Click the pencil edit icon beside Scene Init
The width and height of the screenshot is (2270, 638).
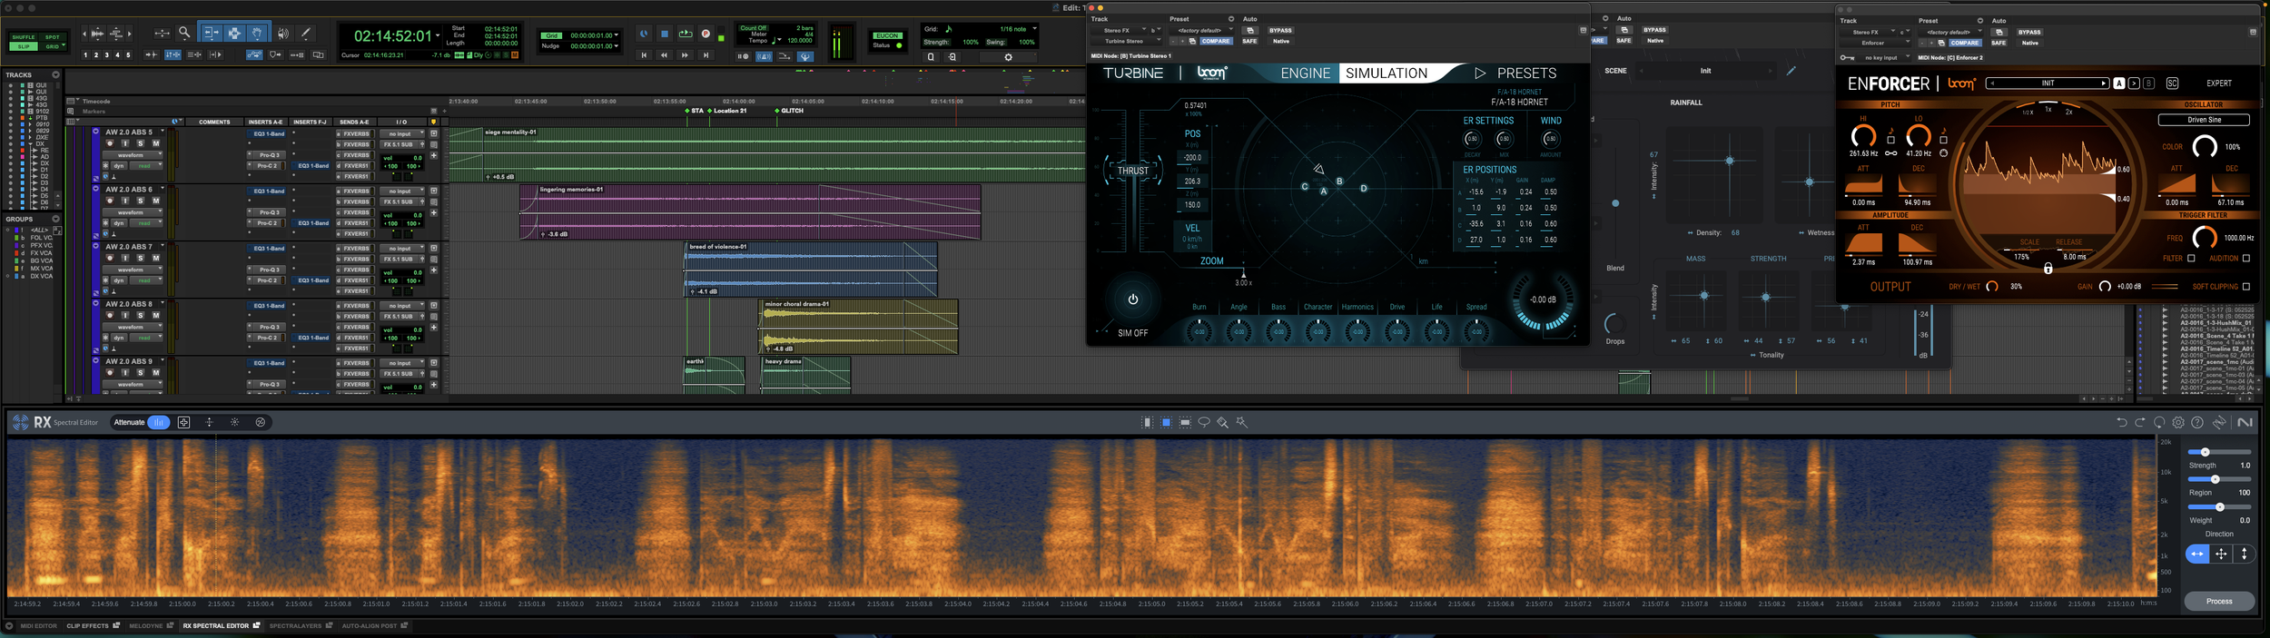pos(1791,71)
